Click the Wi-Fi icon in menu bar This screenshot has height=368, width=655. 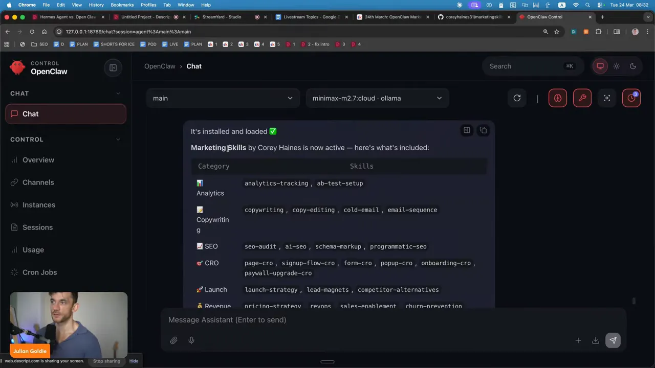[576, 5]
